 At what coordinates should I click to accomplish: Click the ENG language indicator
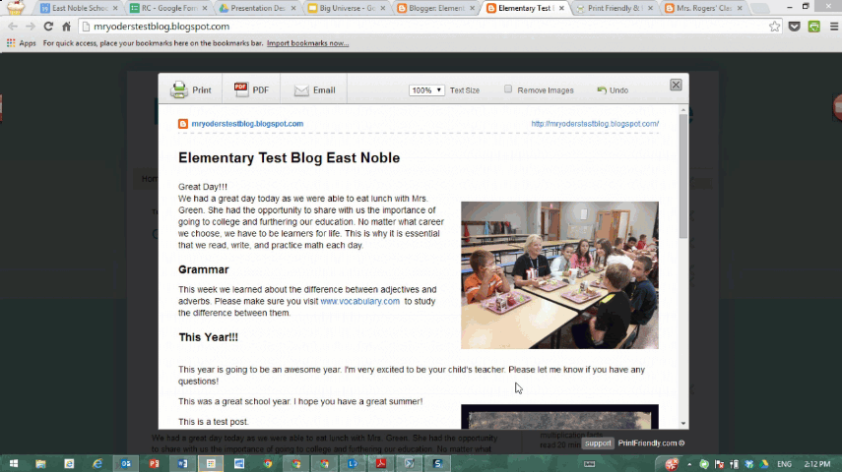(x=784, y=464)
